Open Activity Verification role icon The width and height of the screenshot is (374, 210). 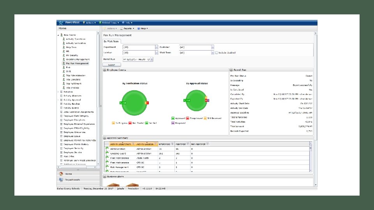click(x=64, y=43)
